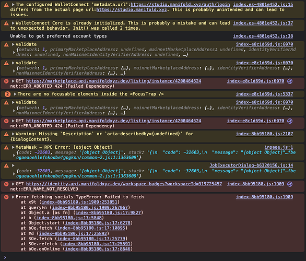The width and height of the screenshot is (306, 261).
Task: Expand the FocusTrap warning message
Action: point(15,94)
